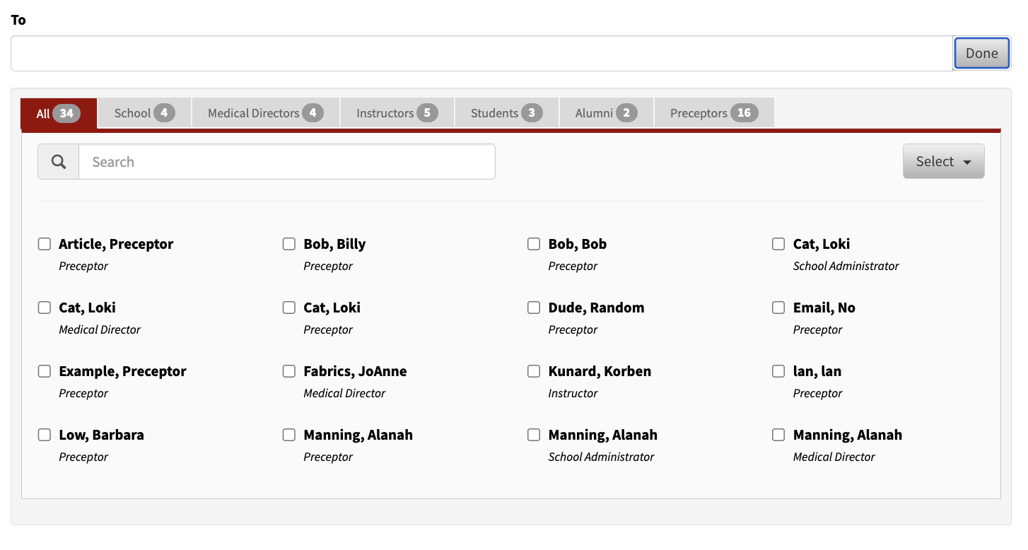The width and height of the screenshot is (1028, 550).
Task: Check Manning, Alanah the Preceptor
Action: pos(289,435)
